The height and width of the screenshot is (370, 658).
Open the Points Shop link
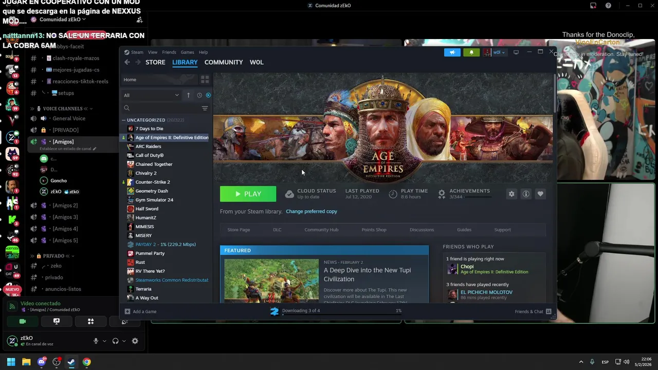pos(374,230)
